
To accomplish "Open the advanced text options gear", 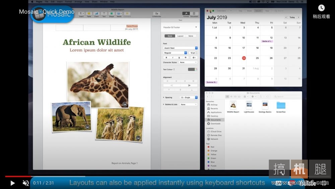I will point(194,58).
